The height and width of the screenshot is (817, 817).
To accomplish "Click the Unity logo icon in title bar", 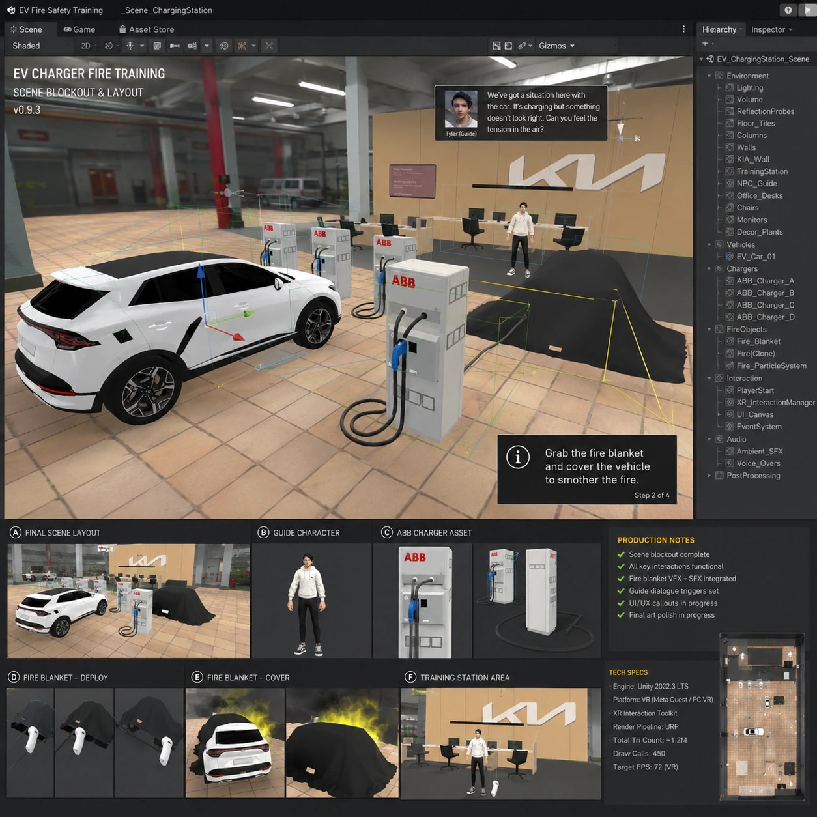I will (11, 10).
